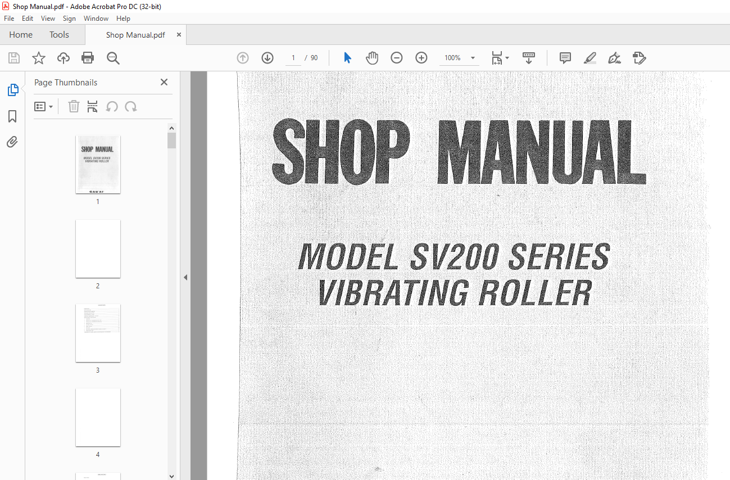The height and width of the screenshot is (480, 730).
Task: Select page 3 thumbnail
Action: [98, 333]
